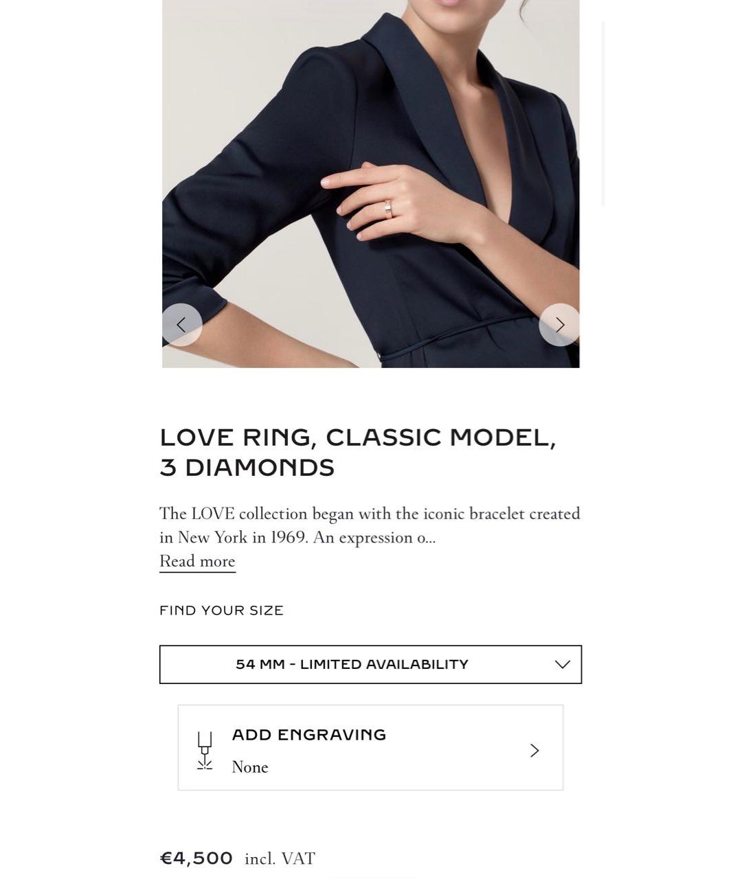Show the next product image

pyautogui.click(x=559, y=325)
